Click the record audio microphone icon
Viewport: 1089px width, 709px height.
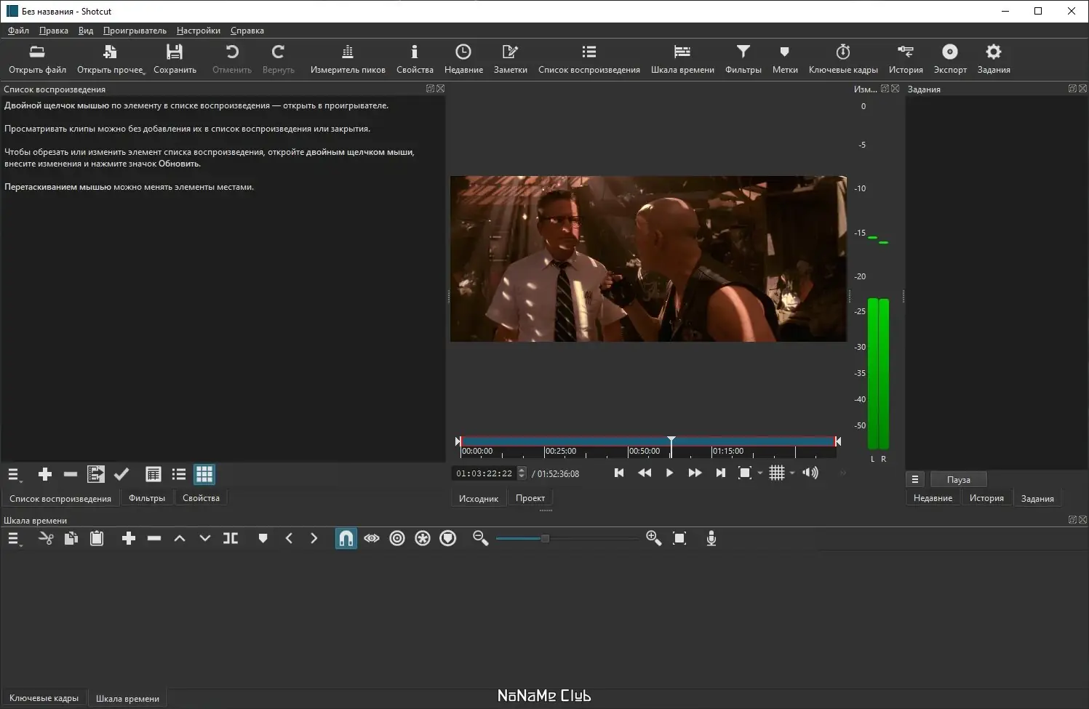[x=711, y=539]
